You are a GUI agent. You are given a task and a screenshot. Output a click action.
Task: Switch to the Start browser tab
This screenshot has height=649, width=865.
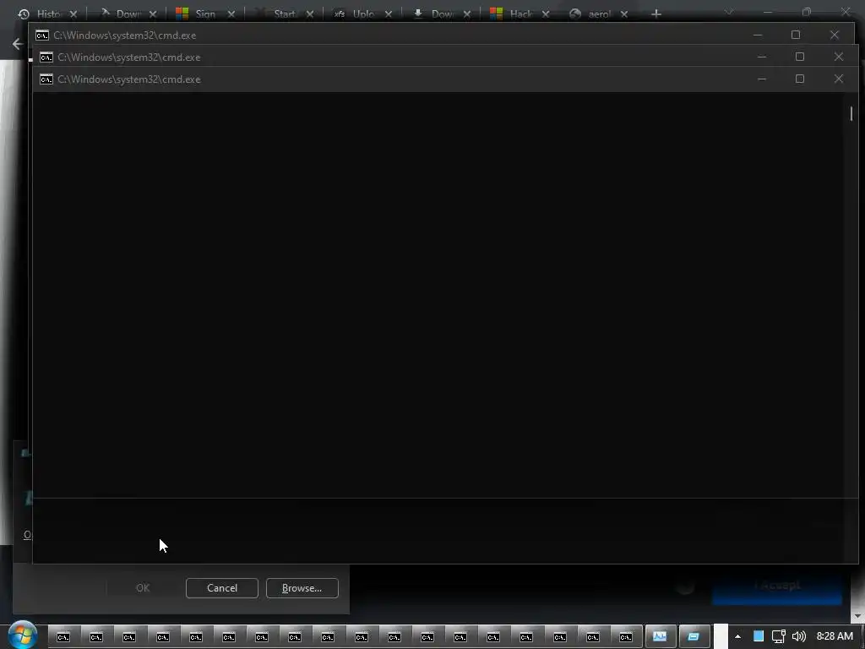coord(284,14)
